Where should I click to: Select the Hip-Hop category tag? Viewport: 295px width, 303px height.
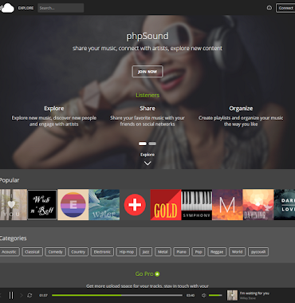127,252
